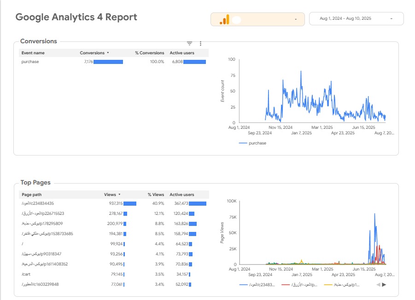Click the Google Analytics 4 Report title
This screenshot has width=415, height=300.
76,17
